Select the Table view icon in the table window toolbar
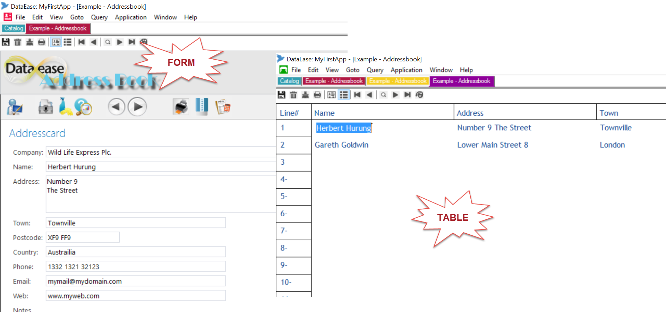The image size is (666, 312). pos(344,95)
